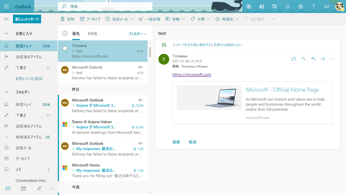Viewport: 346px width, 195px height.
Task: Click the 転送 forward link below message
Action: tap(193, 142)
